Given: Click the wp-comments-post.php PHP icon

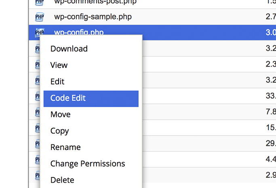Looking at the screenshot, I should [x=40, y=2].
